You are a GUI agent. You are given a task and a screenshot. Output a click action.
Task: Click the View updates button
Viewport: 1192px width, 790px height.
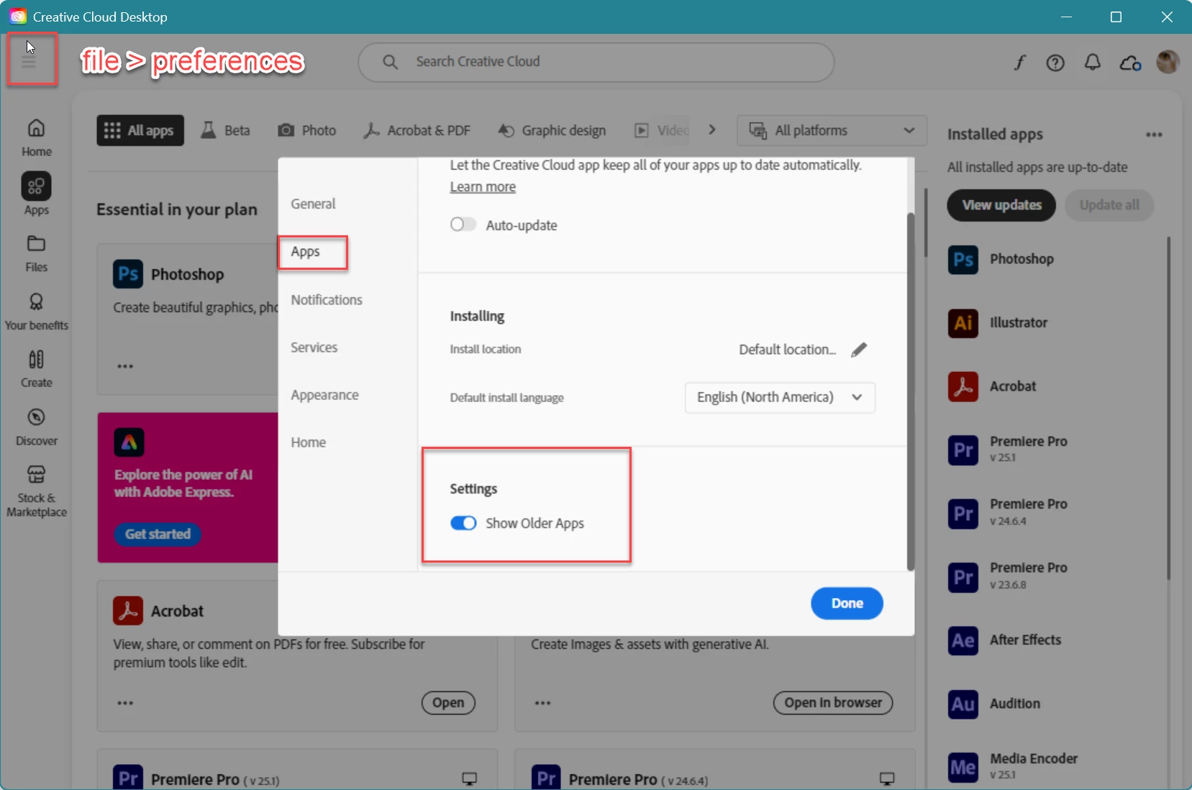pyautogui.click(x=1001, y=205)
